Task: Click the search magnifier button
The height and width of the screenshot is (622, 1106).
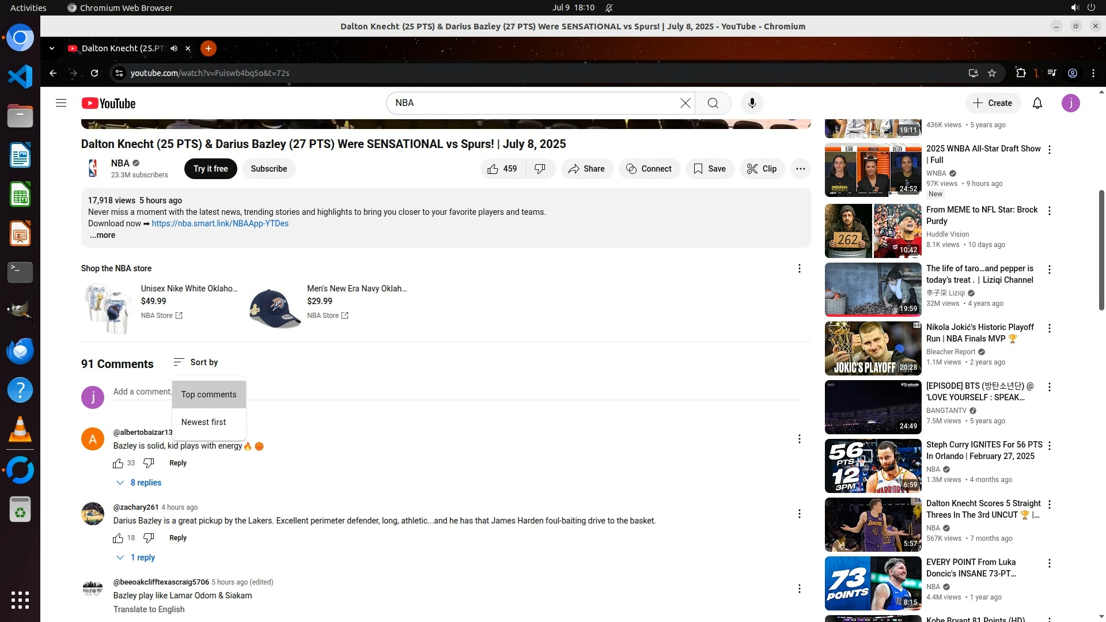Action: [x=713, y=103]
